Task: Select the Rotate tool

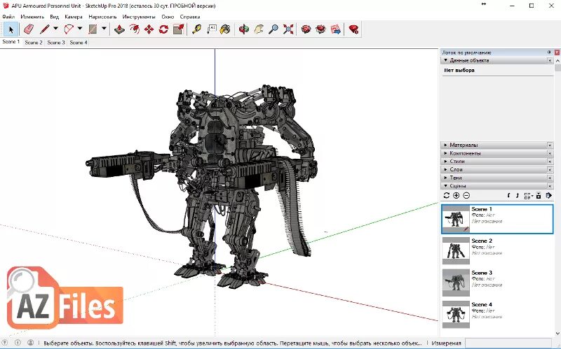Action: (163, 29)
